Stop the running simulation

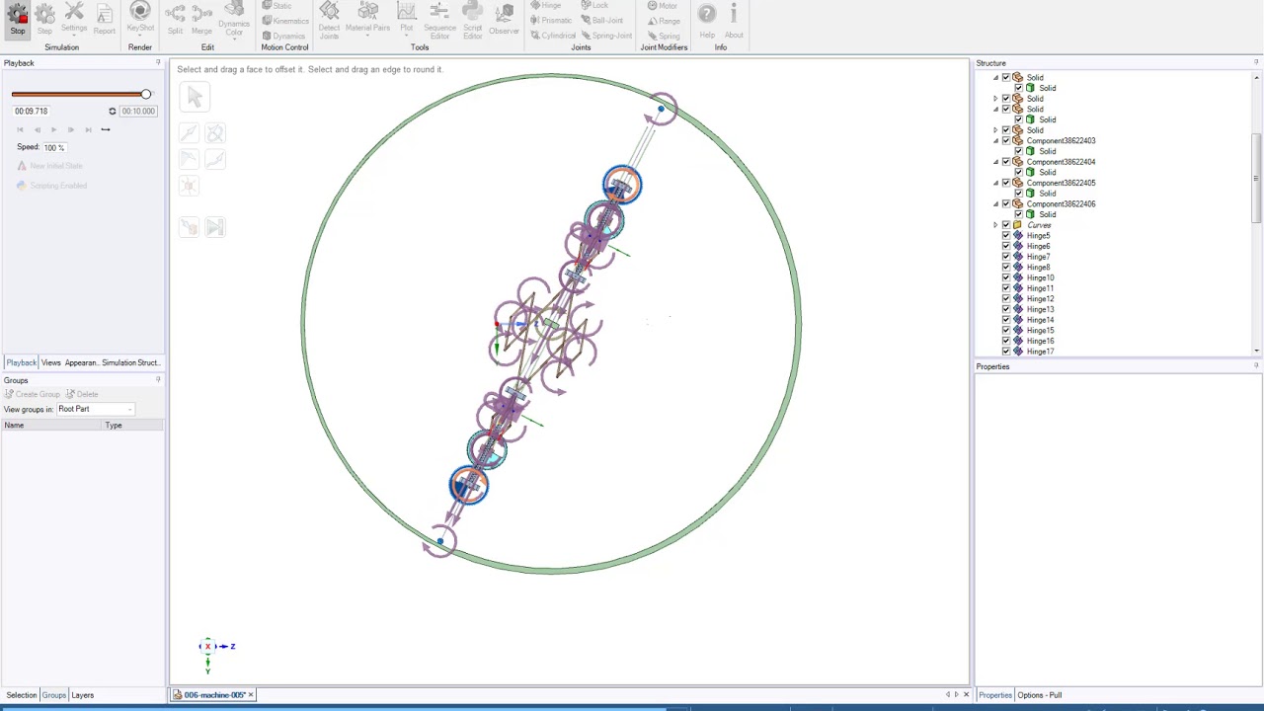pos(18,20)
